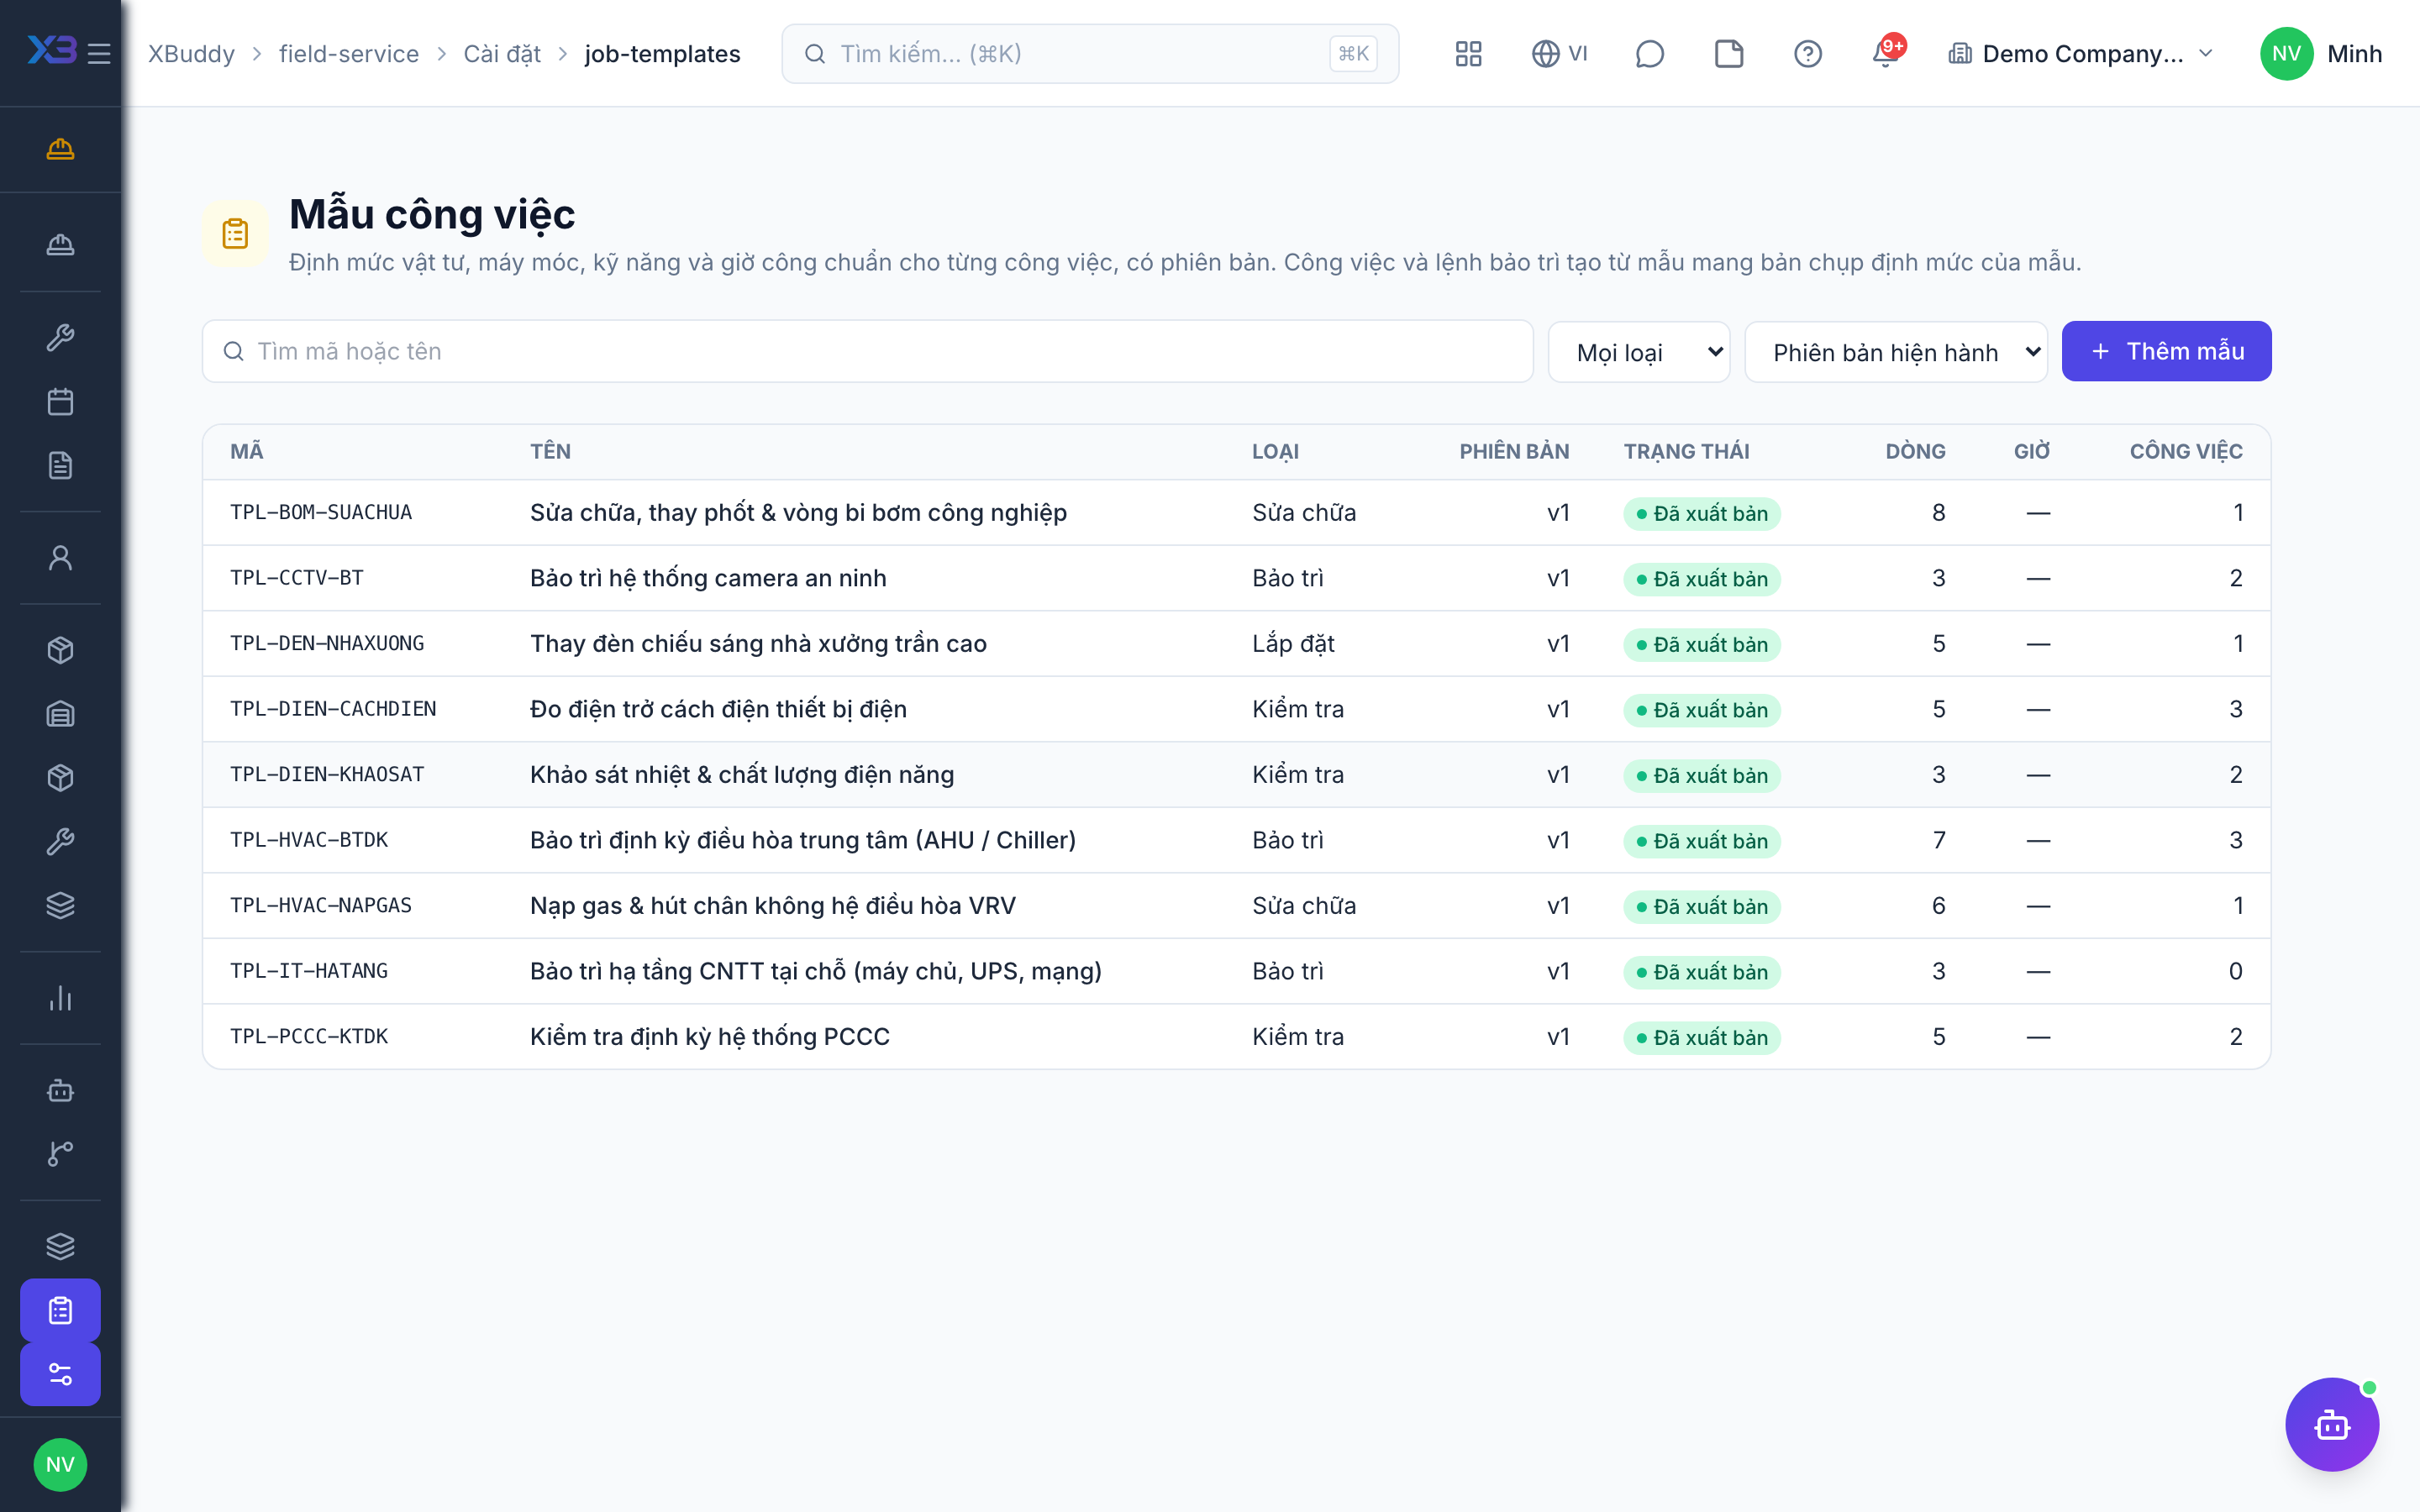Switch language via VI globe icon
This screenshot has height=1512, width=2420.
[1559, 54]
